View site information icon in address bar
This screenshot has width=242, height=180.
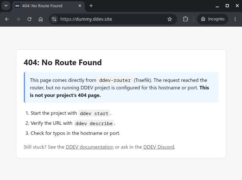click(54, 19)
